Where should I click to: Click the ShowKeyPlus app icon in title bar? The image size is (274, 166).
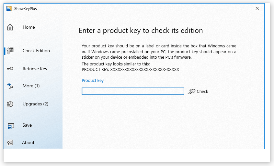(9, 8)
